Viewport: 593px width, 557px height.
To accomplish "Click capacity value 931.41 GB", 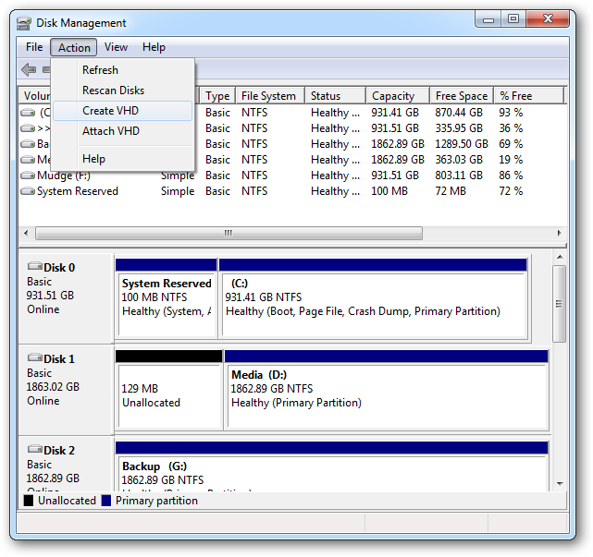I will [395, 113].
